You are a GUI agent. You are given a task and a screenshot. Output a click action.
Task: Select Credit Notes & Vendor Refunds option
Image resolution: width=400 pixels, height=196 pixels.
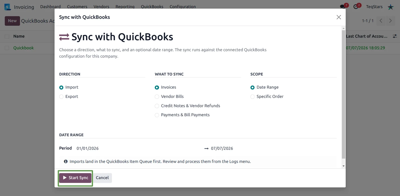point(157,106)
